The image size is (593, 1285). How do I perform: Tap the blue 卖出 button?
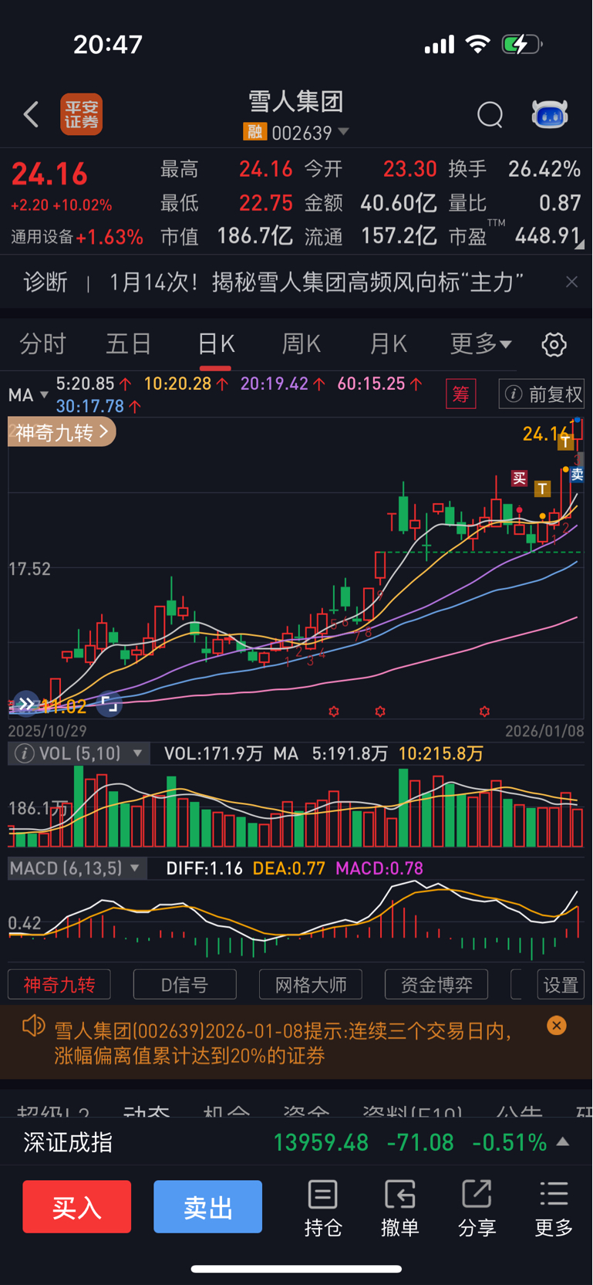point(207,1206)
